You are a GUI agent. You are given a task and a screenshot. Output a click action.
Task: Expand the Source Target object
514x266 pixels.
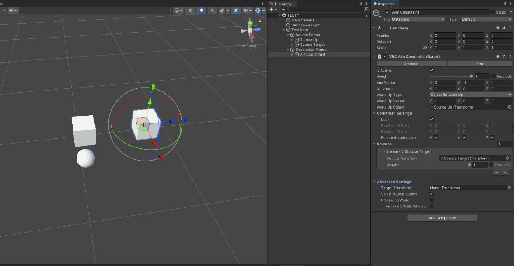click(292, 45)
